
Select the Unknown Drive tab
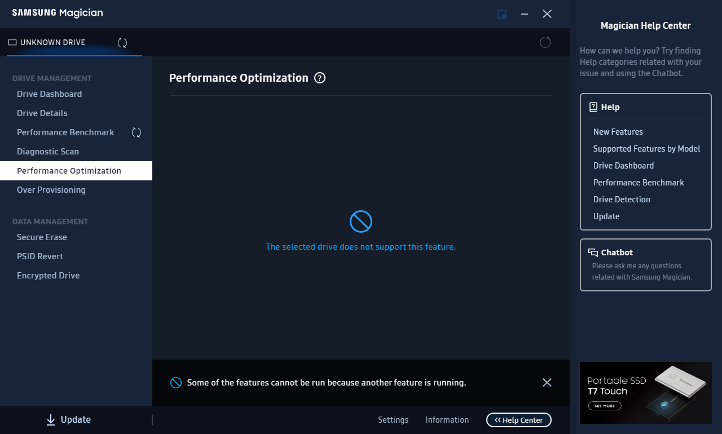coord(52,43)
